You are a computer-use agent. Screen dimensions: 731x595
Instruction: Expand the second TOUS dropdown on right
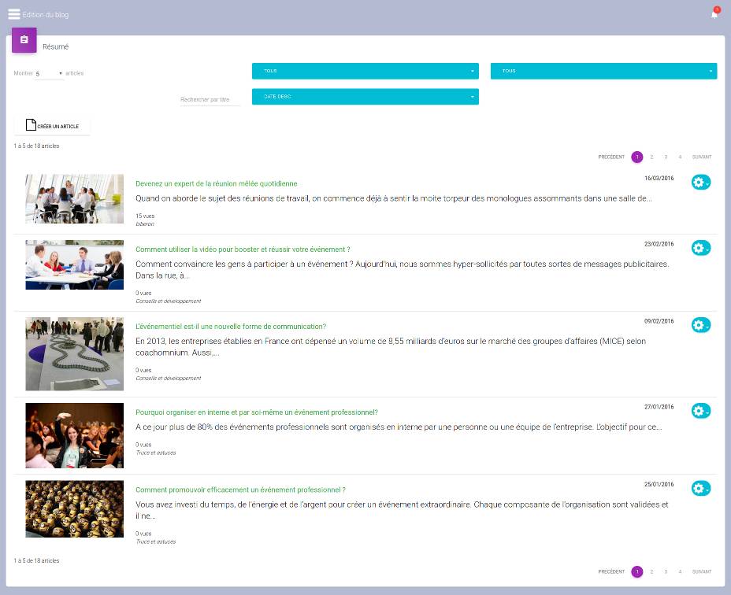pos(603,71)
